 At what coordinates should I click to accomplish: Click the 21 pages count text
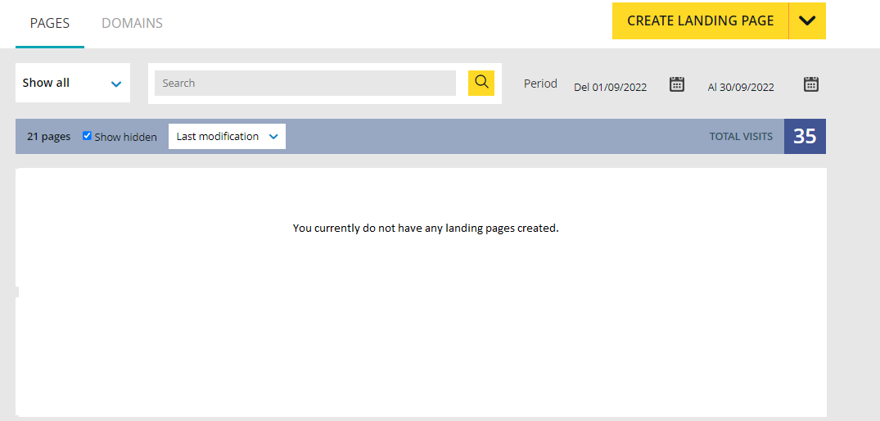[x=48, y=137]
